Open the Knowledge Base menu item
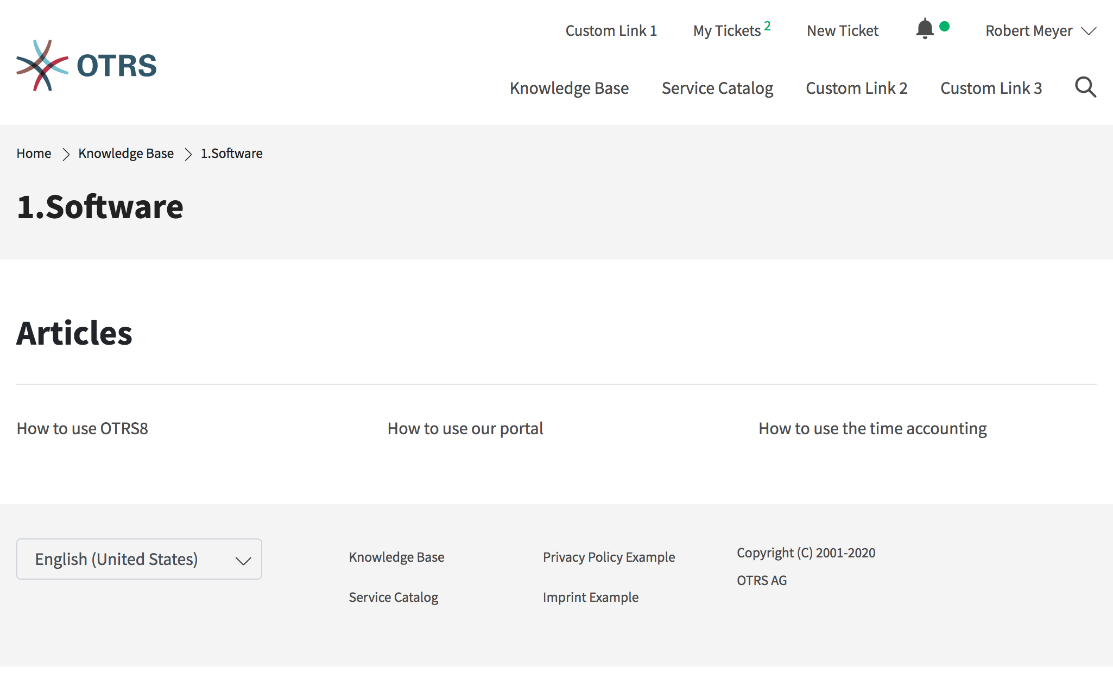The width and height of the screenshot is (1113, 673). [x=568, y=88]
